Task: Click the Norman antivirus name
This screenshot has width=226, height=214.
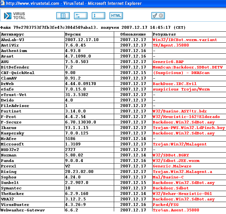Action: coord(9,155)
